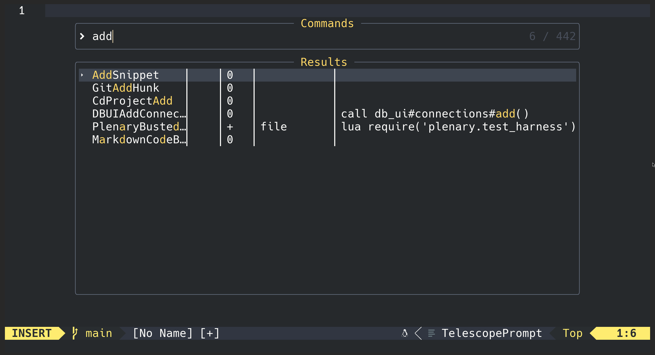Click the 6 / 442 result counter
This screenshot has height=355, width=655.
[x=552, y=36]
